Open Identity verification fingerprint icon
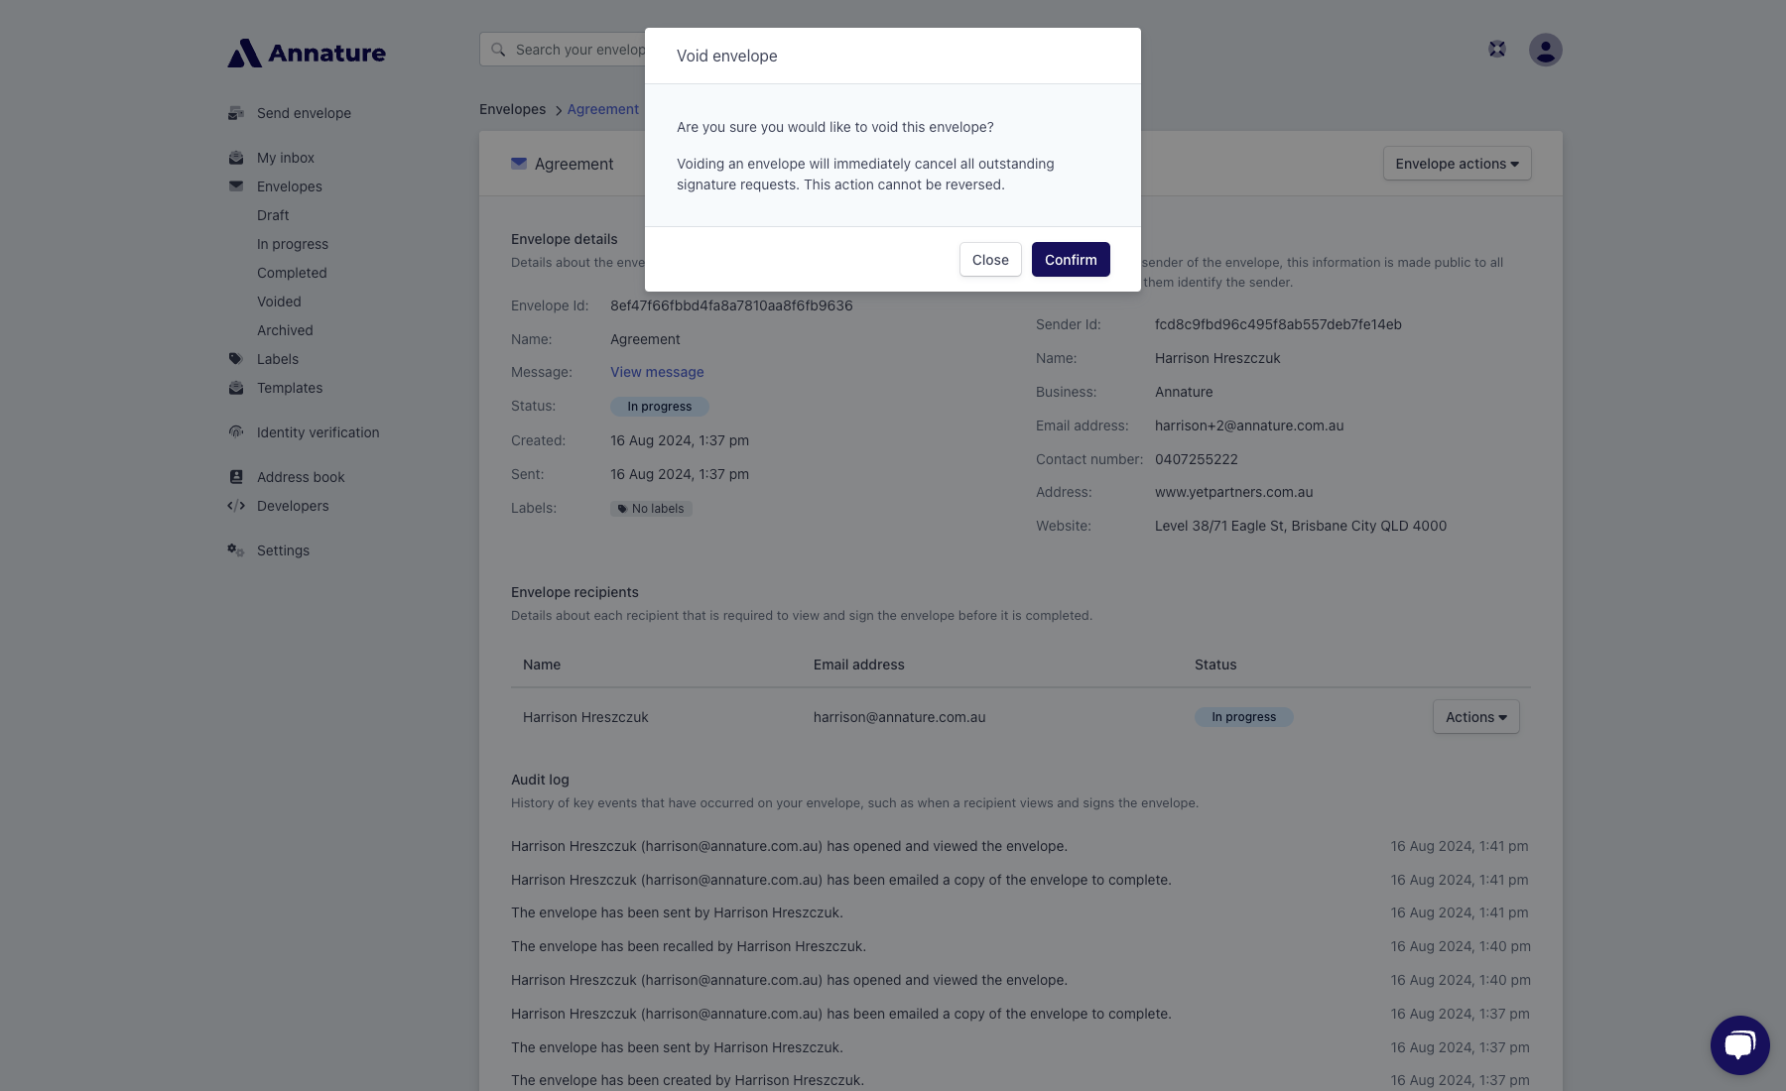Screen dimensions: 1786x1091 (x=236, y=432)
